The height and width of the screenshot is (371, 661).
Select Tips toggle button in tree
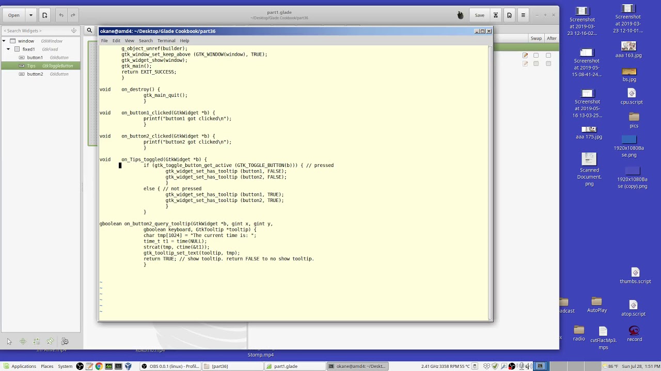click(41, 65)
